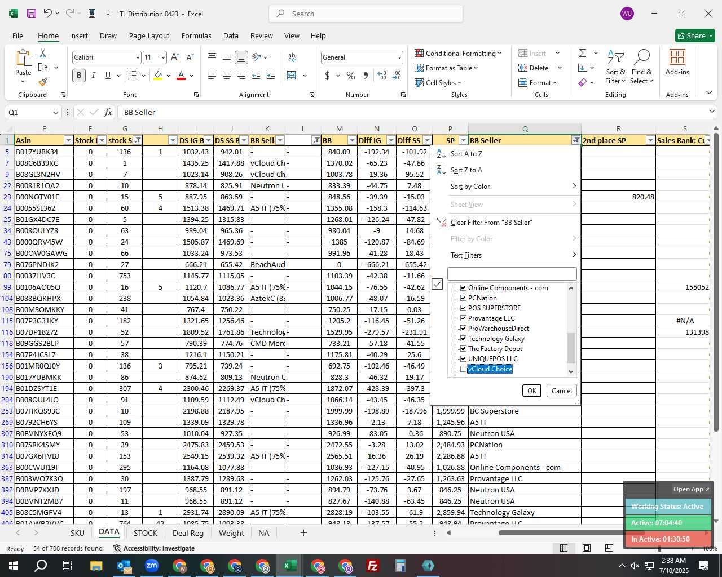Open Asin column filter dropdown

click(x=68, y=140)
